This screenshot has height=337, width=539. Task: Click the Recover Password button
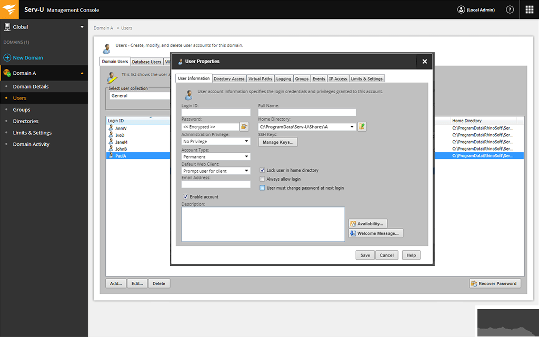pos(495,283)
